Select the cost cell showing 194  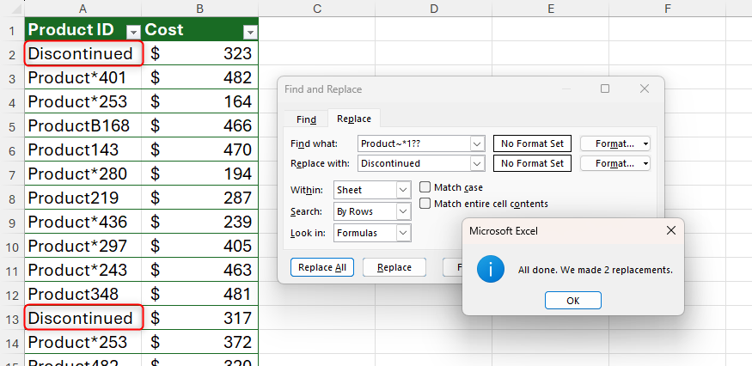coord(200,174)
